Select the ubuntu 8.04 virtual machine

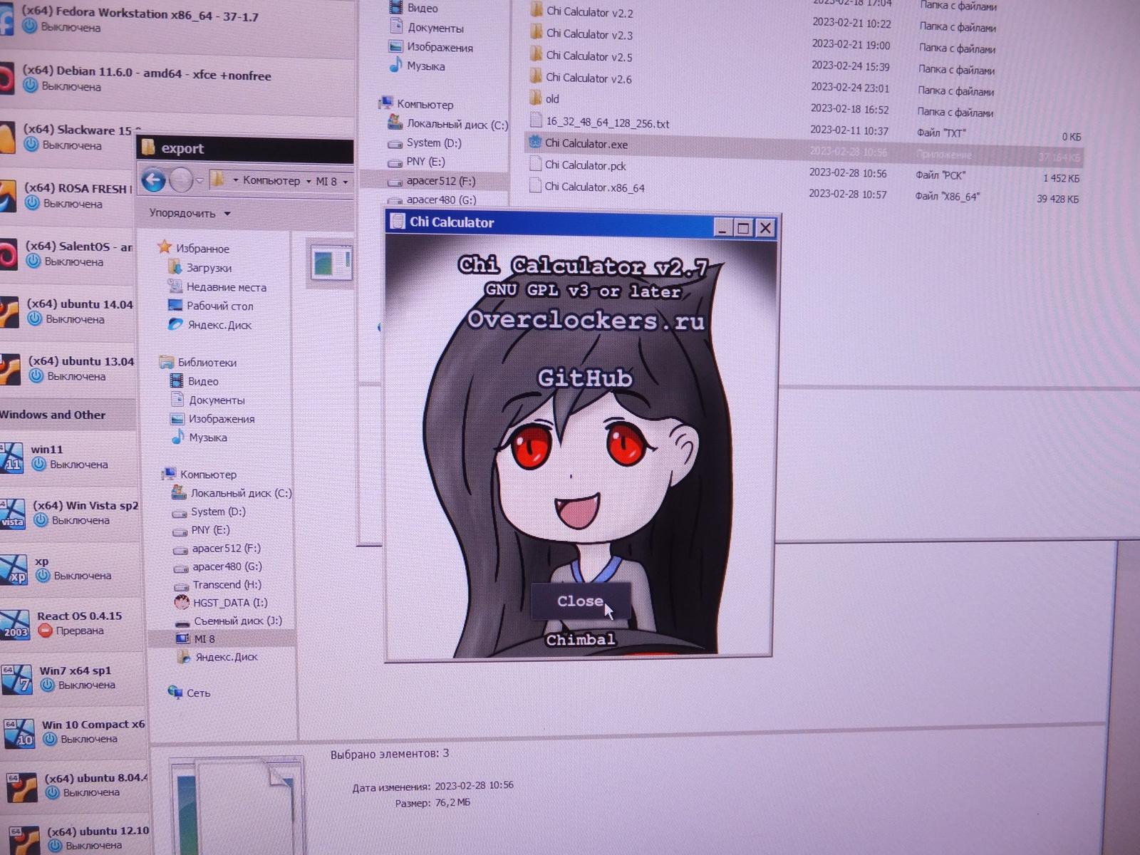75,785
